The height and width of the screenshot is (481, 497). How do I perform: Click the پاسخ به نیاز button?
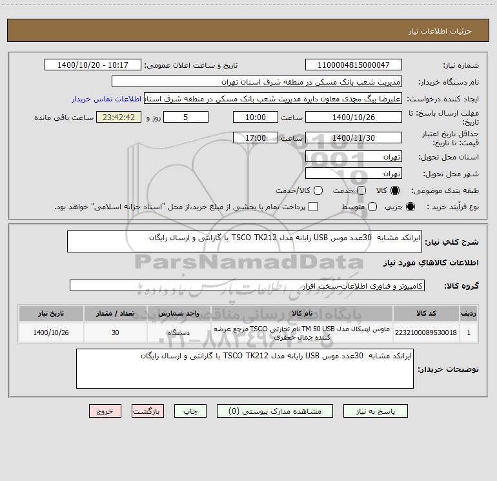(375, 411)
